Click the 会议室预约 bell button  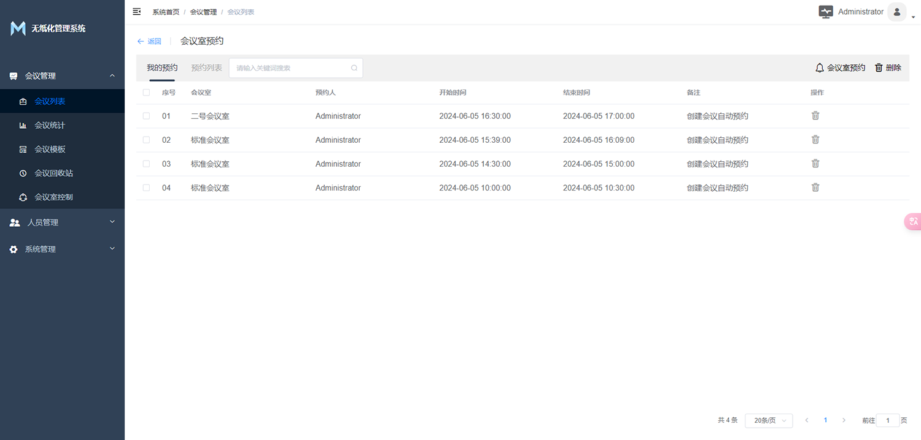pyautogui.click(x=840, y=68)
